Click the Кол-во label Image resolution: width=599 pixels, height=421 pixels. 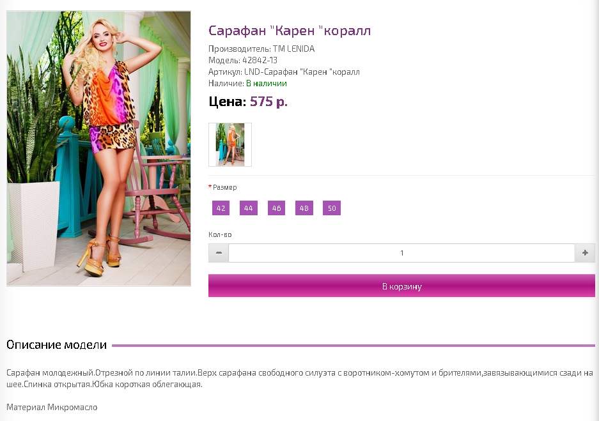pos(220,234)
